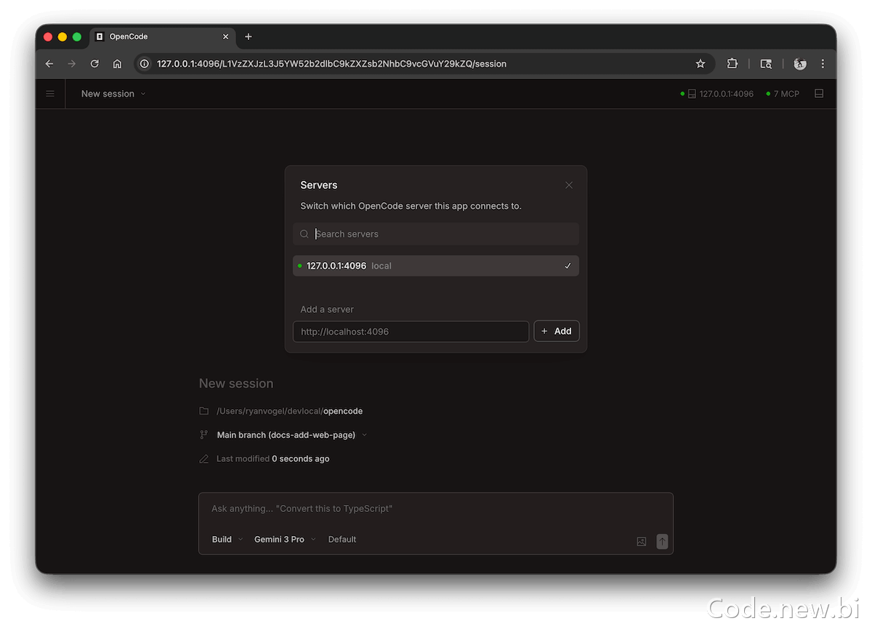Image resolution: width=872 pixels, height=621 pixels.
Task: Open the hamburger sidebar menu
Action: point(50,94)
